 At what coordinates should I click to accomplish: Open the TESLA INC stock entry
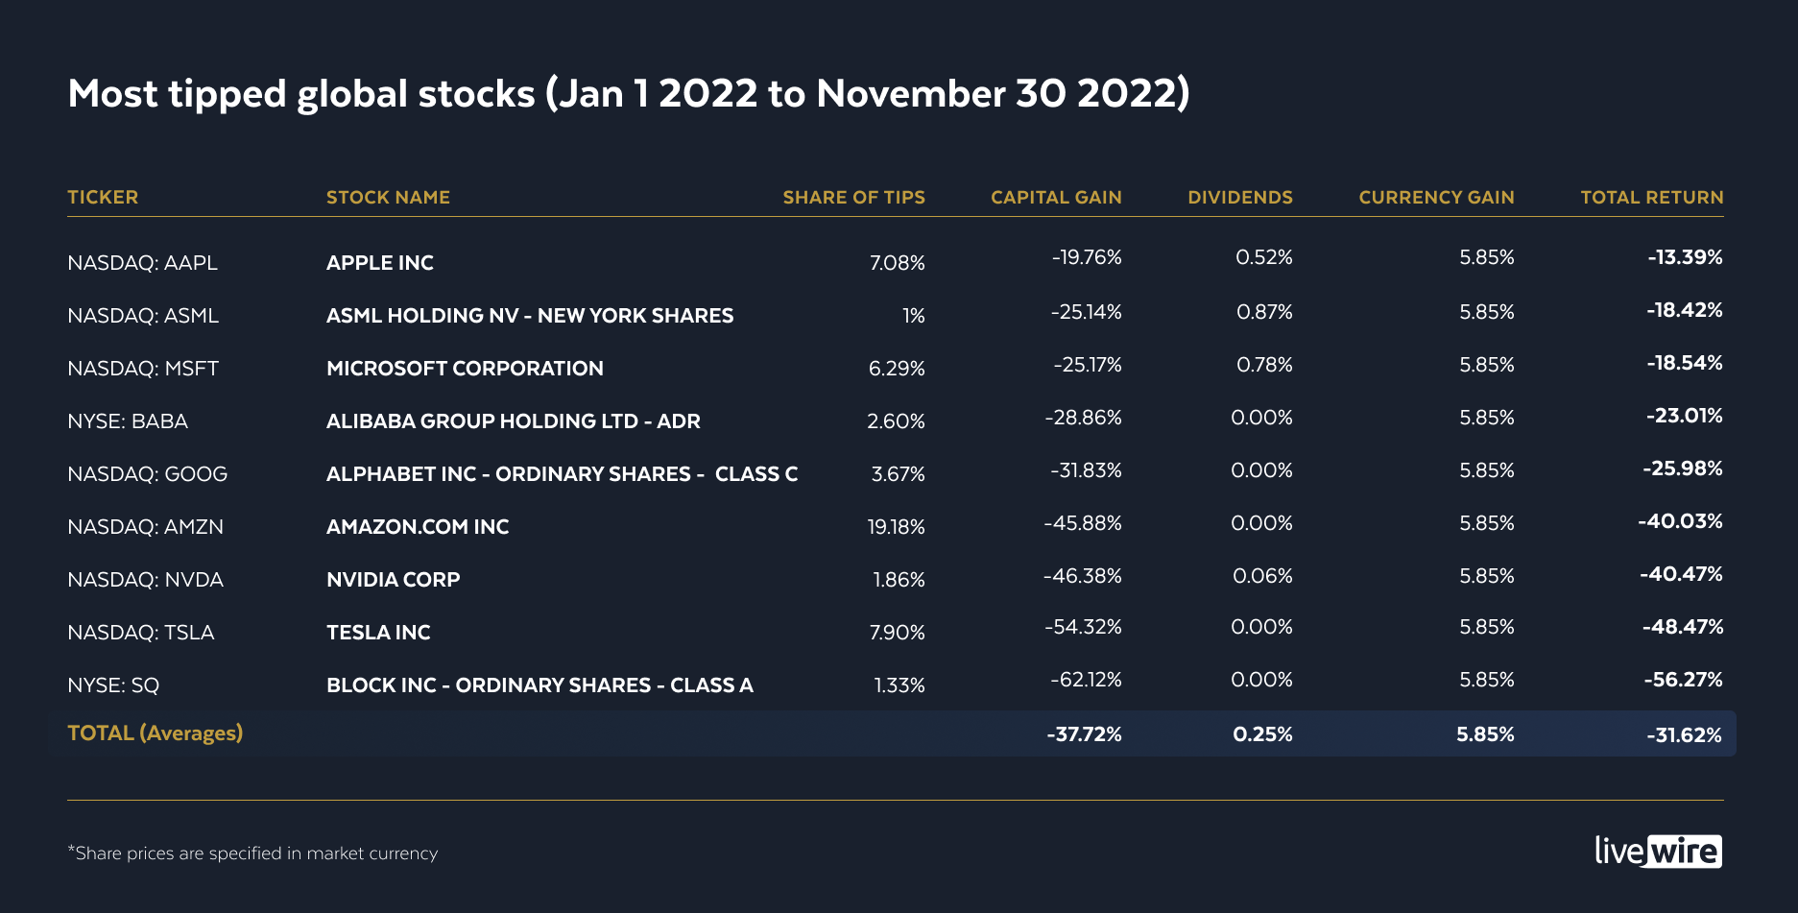point(378,633)
